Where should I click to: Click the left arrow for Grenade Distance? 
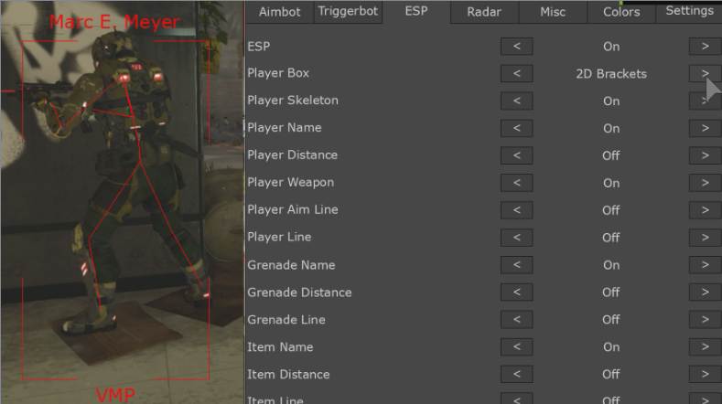517,292
